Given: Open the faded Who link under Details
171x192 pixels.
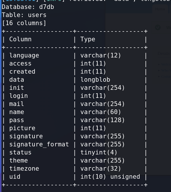Looking at the screenshot, I should point(166,70).
